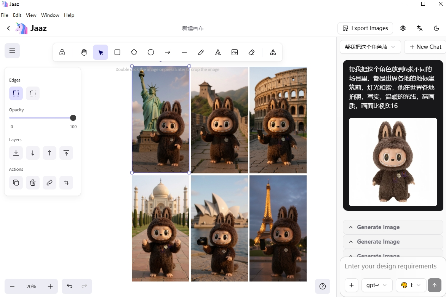Open the File menu
Image resolution: width=446 pixels, height=297 pixels.
[x=5, y=15]
